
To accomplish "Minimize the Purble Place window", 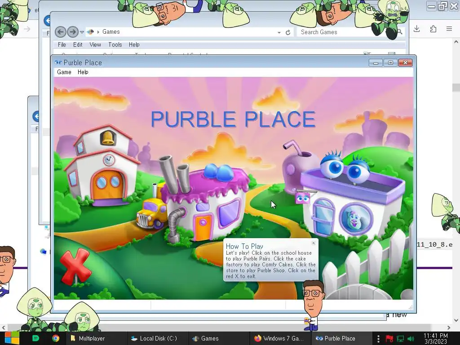I will tap(376, 63).
